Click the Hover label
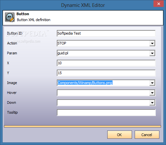166x145 pixels. tap(12, 93)
